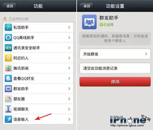This screenshot has height=130, width=153.
Task: Go back from the 功能 screen
Action: (x=9, y=6)
